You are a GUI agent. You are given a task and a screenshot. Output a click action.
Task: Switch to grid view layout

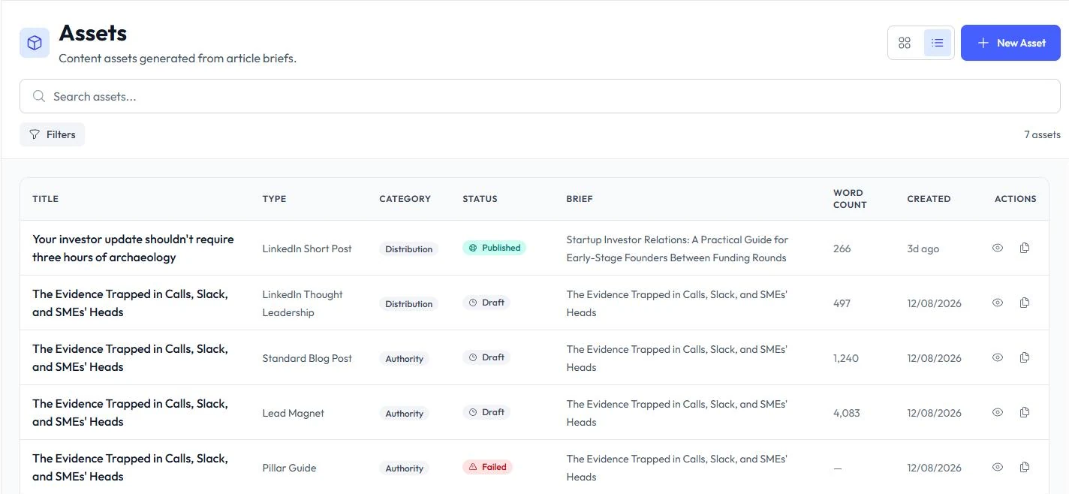[x=905, y=43]
